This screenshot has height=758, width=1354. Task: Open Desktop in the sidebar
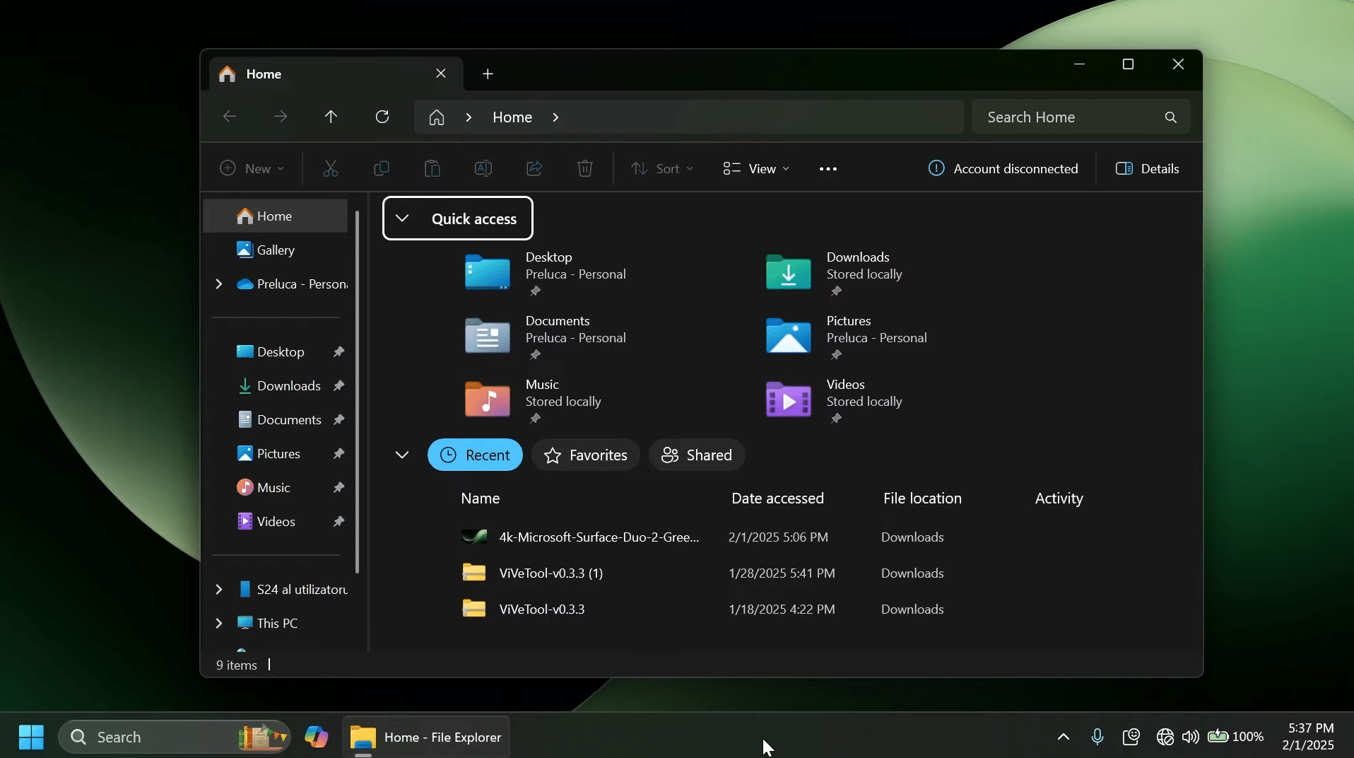[276, 351]
